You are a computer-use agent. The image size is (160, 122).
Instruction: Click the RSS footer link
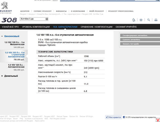click(x=46, y=119)
